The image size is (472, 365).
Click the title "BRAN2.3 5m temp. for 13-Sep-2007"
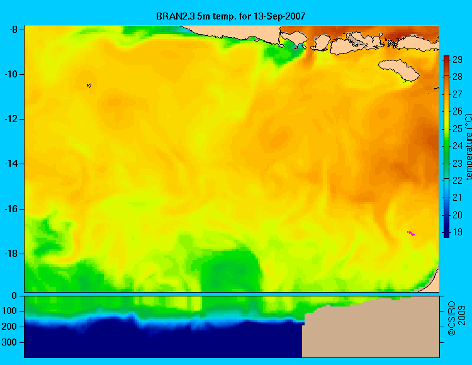pos(230,16)
